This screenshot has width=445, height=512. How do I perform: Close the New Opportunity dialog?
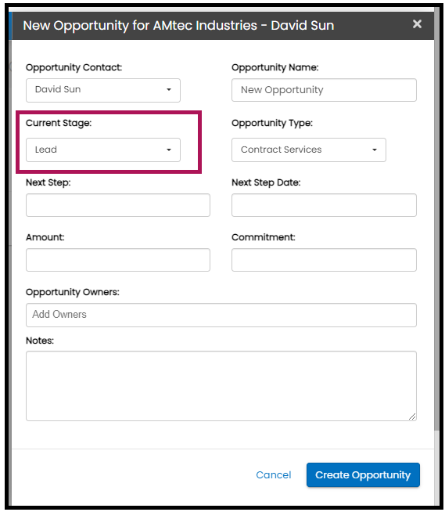[x=417, y=23]
